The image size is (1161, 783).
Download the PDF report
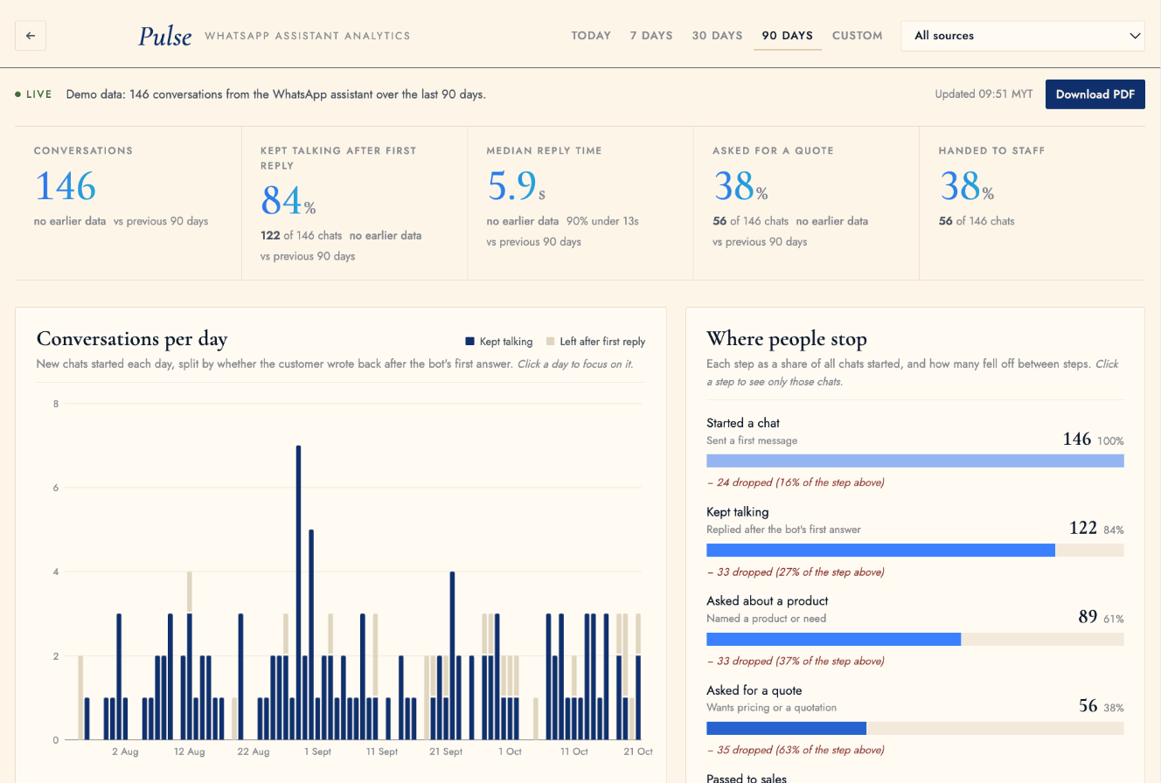click(x=1095, y=94)
